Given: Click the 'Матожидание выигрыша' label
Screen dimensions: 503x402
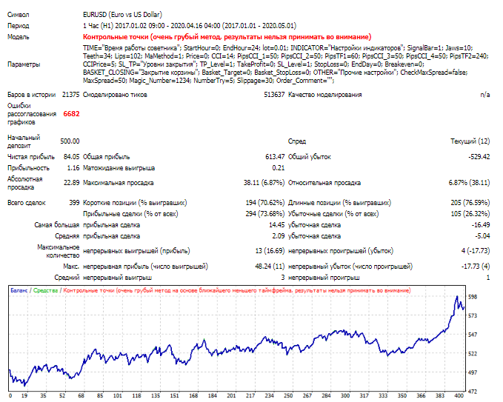Looking at the screenshot, I should (119, 168).
